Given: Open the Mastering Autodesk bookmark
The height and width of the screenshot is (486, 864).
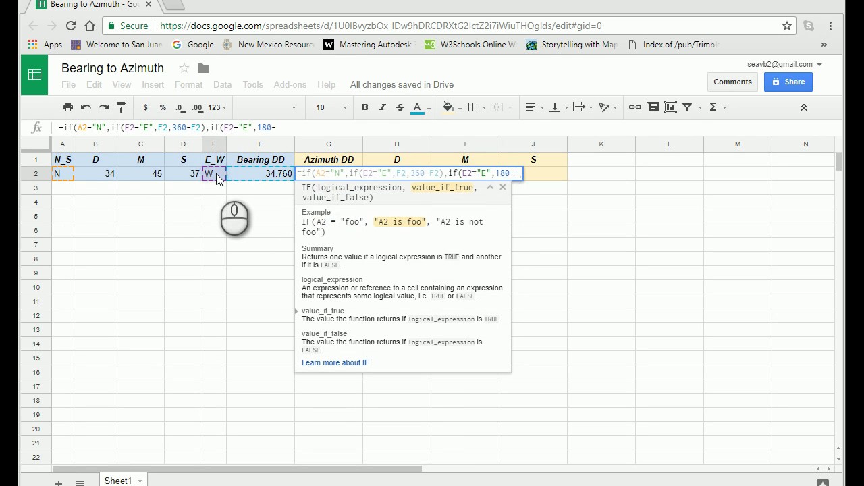Looking at the screenshot, I should pyautogui.click(x=368, y=45).
